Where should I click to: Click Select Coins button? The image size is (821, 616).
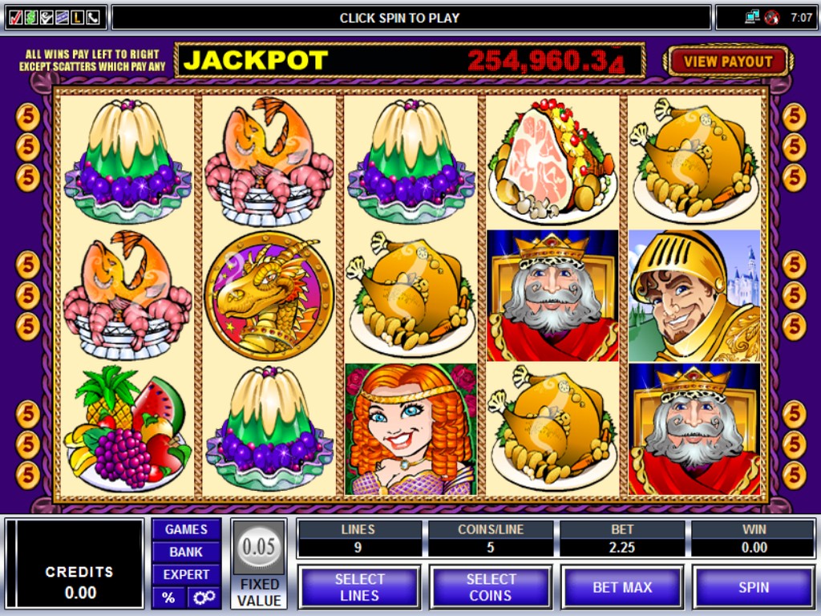tap(491, 587)
